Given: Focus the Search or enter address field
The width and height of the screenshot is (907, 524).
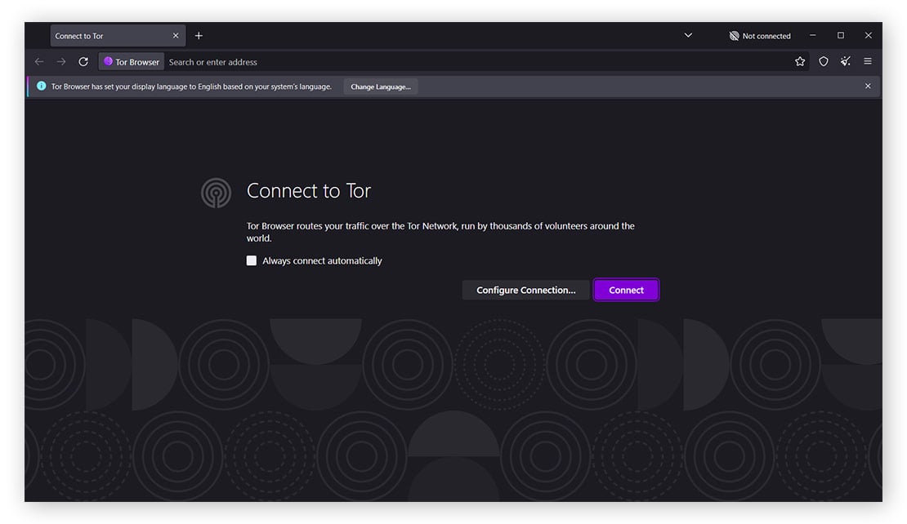Looking at the screenshot, I should (474, 62).
